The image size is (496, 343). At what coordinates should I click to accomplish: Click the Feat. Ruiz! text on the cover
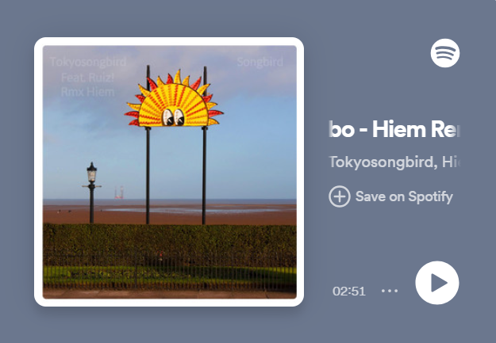click(x=87, y=78)
